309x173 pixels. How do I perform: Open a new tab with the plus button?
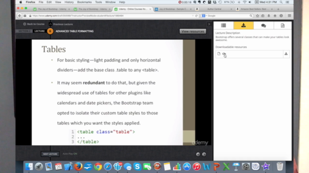pyautogui.click(x=278, y=9)
